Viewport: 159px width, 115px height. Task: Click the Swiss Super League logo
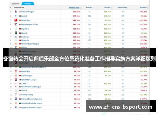point(16,76)
